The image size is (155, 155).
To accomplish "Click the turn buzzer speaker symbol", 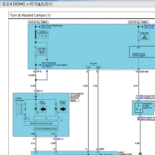I will [20, 109].
